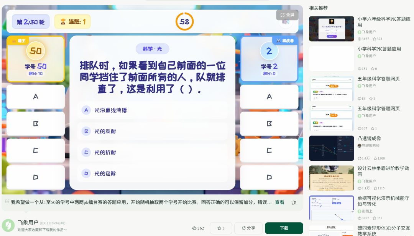Click the challenger badge icon on blue player card
This screenshot has height=236, width=414.
[278, 40]
